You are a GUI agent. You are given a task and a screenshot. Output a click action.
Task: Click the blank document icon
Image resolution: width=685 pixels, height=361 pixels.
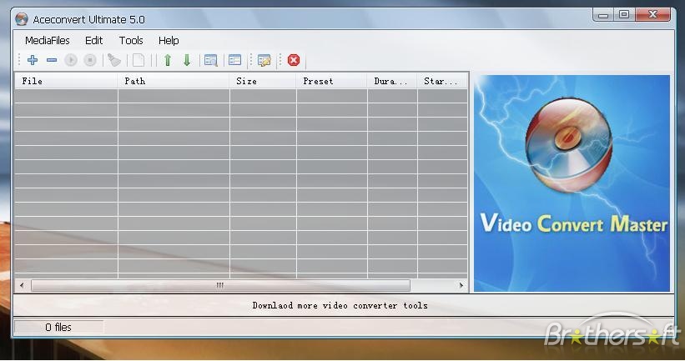tap(139, 60)
